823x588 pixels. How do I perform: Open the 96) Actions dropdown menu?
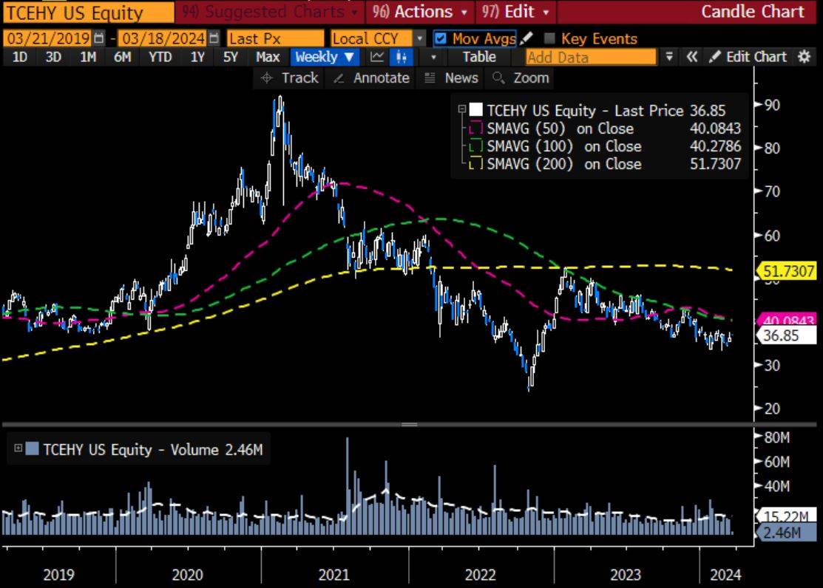click(420, 12)
